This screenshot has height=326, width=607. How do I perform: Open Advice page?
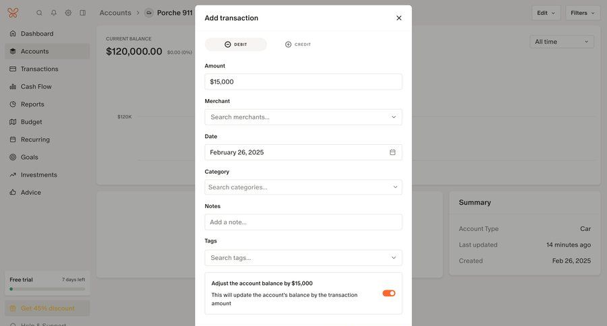point(47,192)
